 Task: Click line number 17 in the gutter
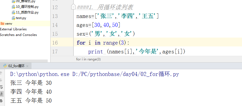point(55,52)
